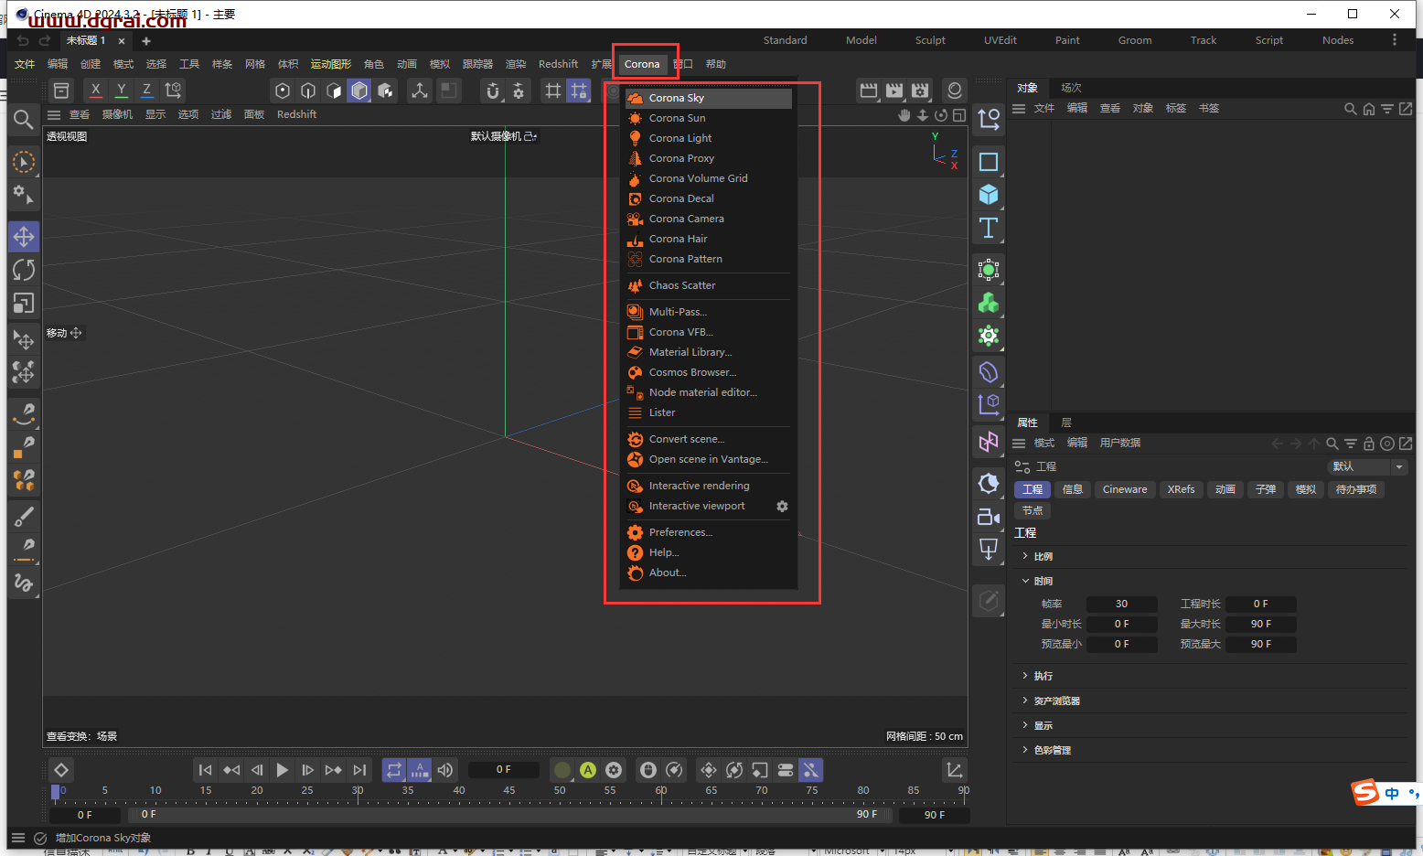Screen dimensions: 1423x856
Task: Open viewport 摄像机 menu
Action: click(x=117, y=114)
